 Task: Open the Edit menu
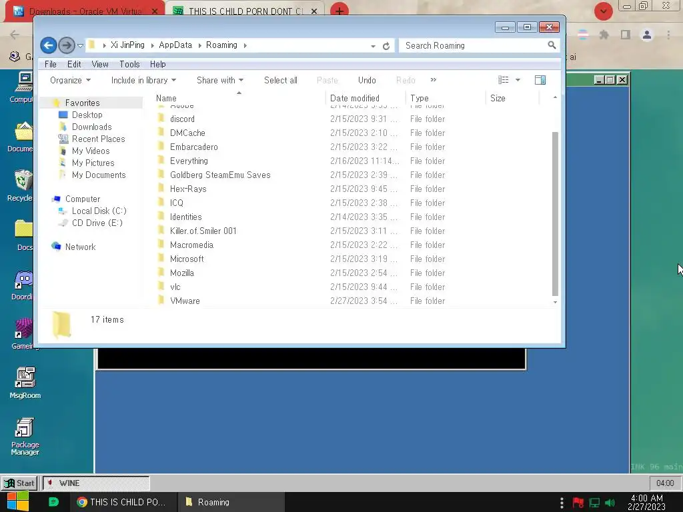(x=74, y=64)
